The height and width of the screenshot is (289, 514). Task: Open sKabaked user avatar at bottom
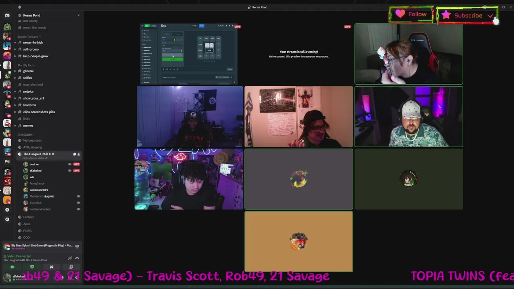coord(7,277)
